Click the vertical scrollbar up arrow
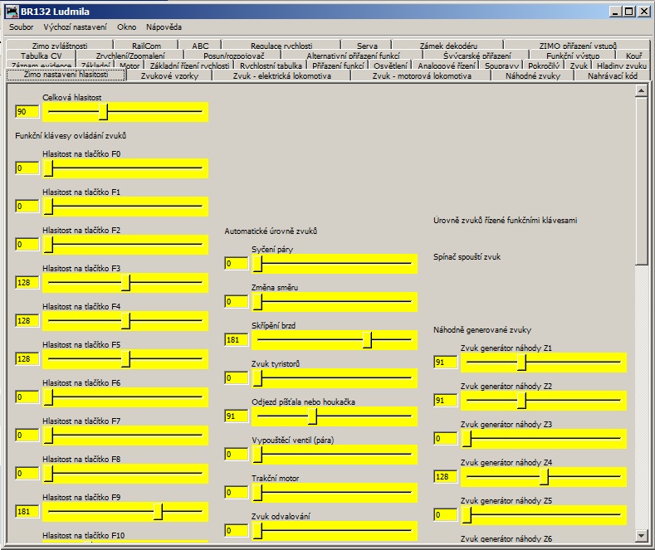Image resolution: width=655 pixels, height=550 pixels. pyautogui.click(x=641, y=89)
